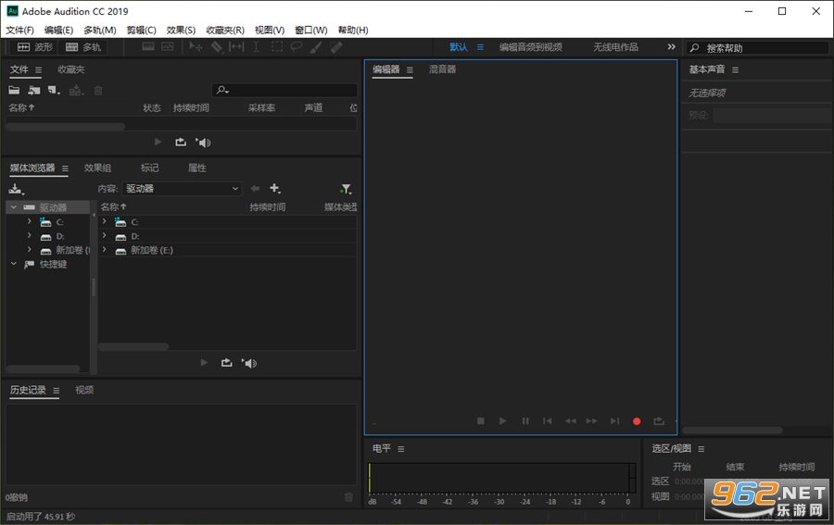Select the 默认 workspace
This screenshot has width=834, height=525.
coord(459,47)
